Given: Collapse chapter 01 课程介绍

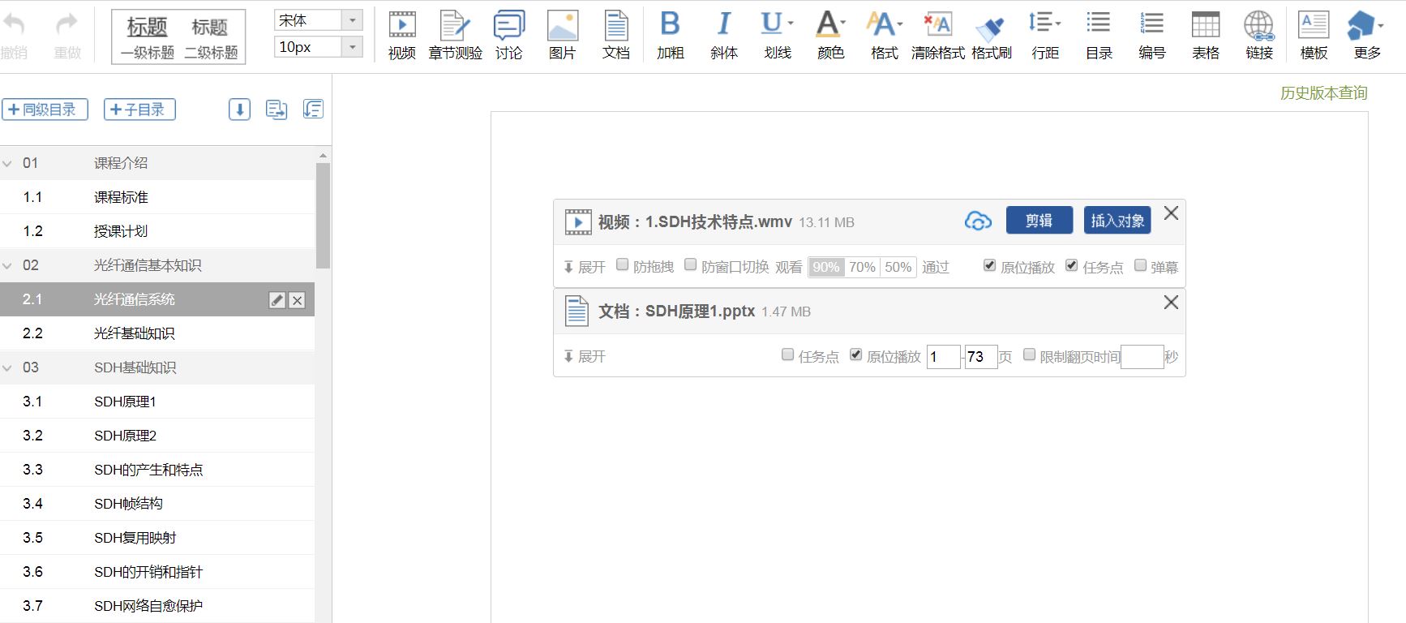Looking at the screenshot, I should tap(7, 164).
